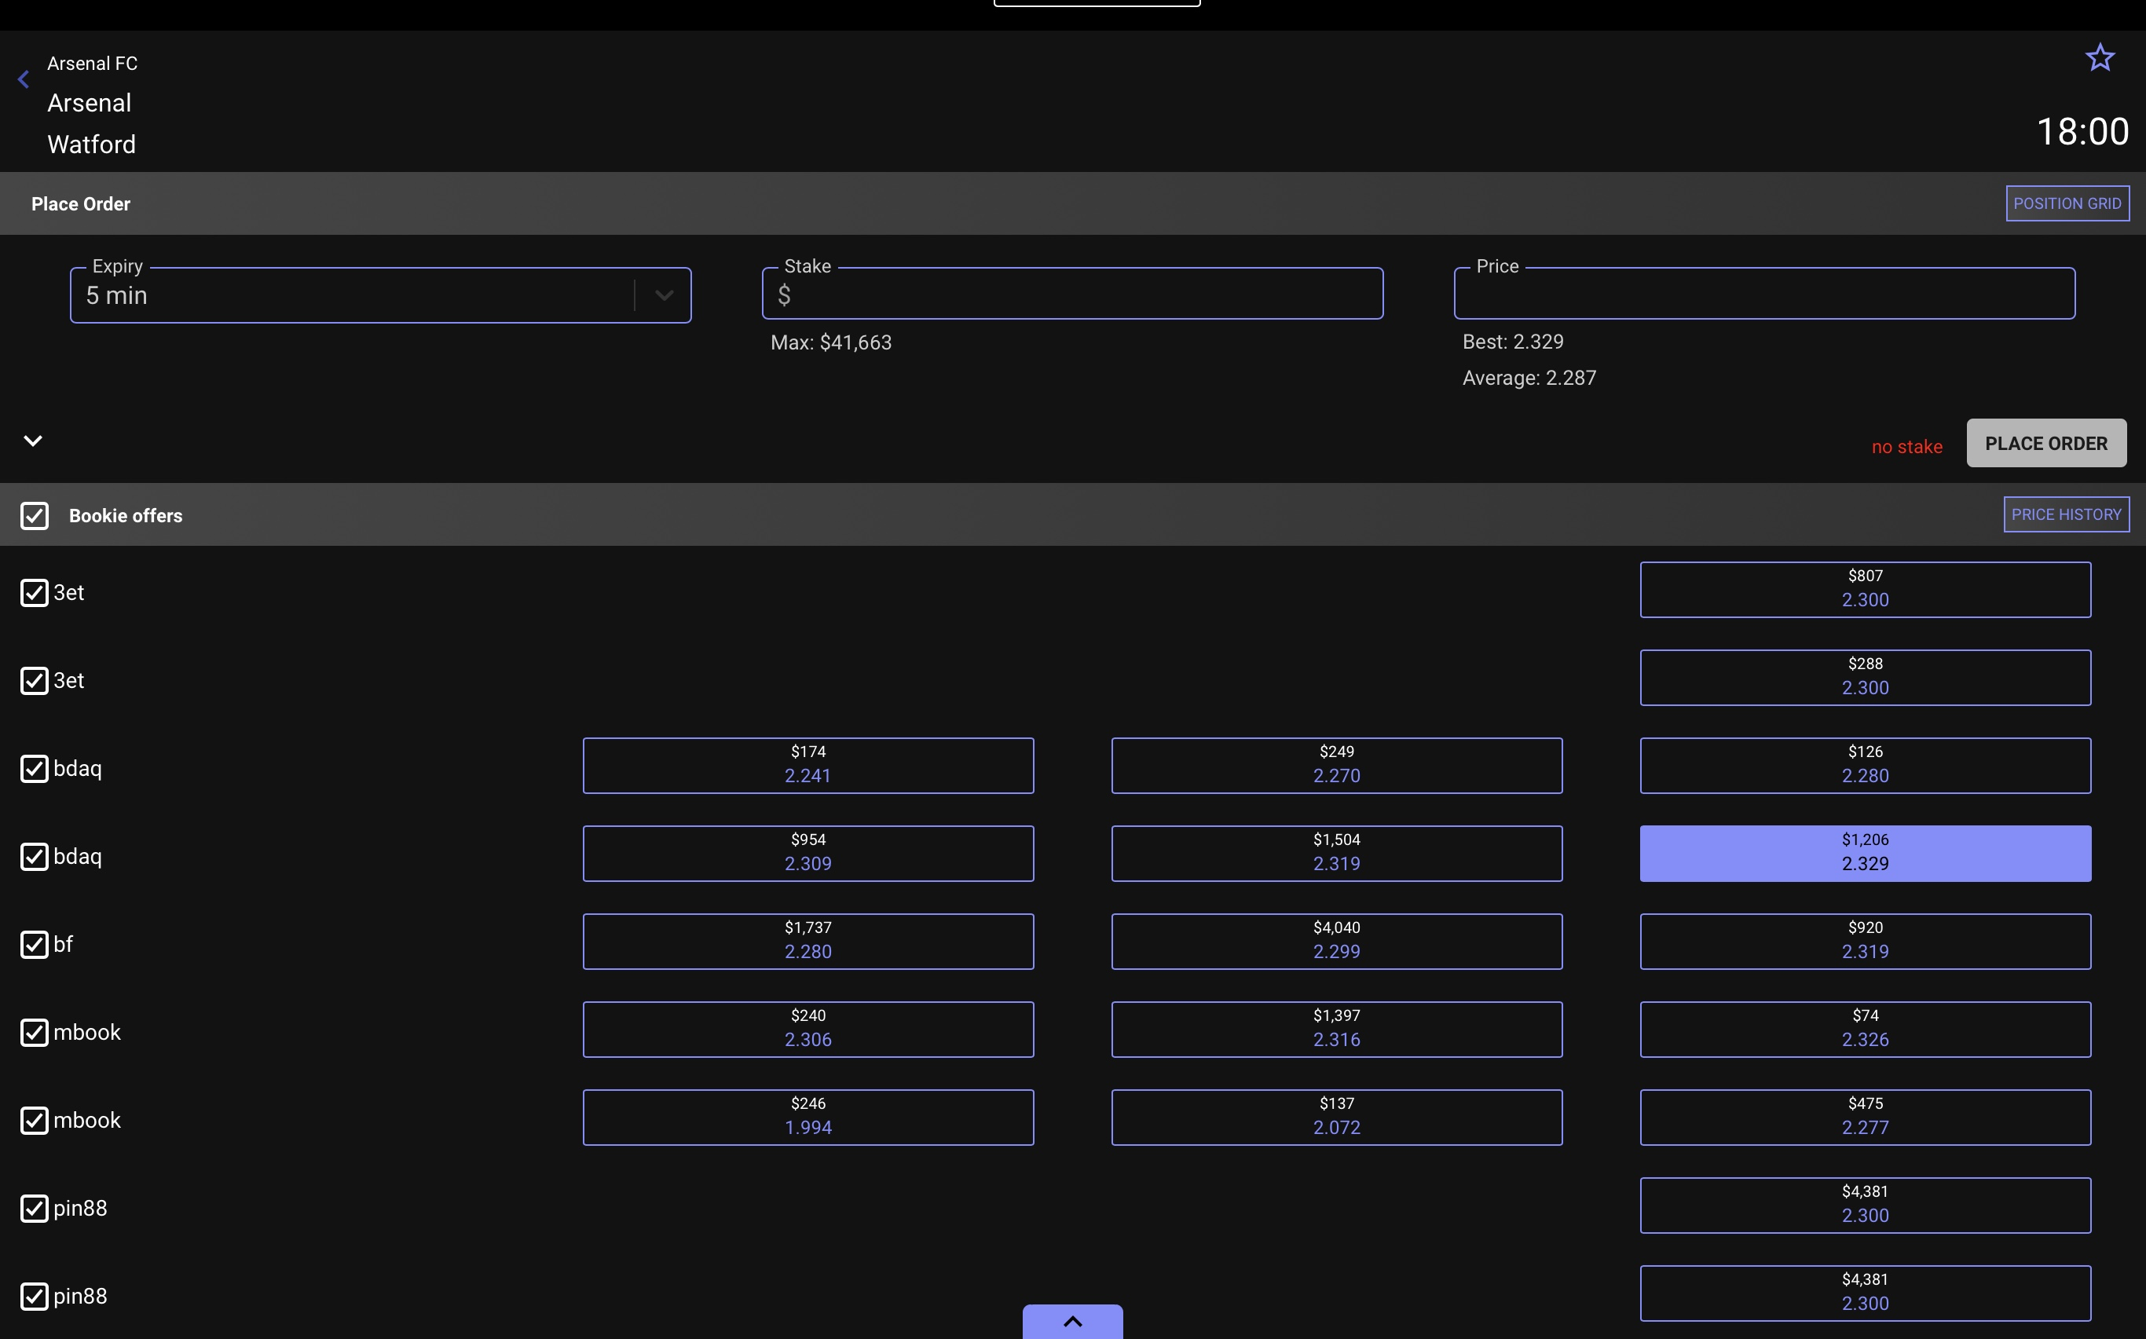The height and width of the screenshot is (1339, 2146).
Task: Click the Place Order section header
Action: click(81, 203)
